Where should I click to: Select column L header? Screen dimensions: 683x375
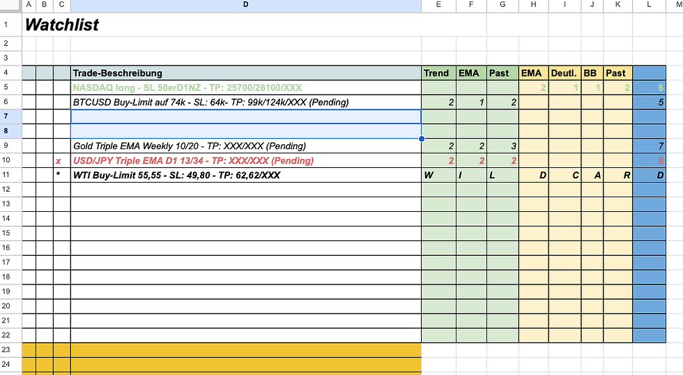649,4
